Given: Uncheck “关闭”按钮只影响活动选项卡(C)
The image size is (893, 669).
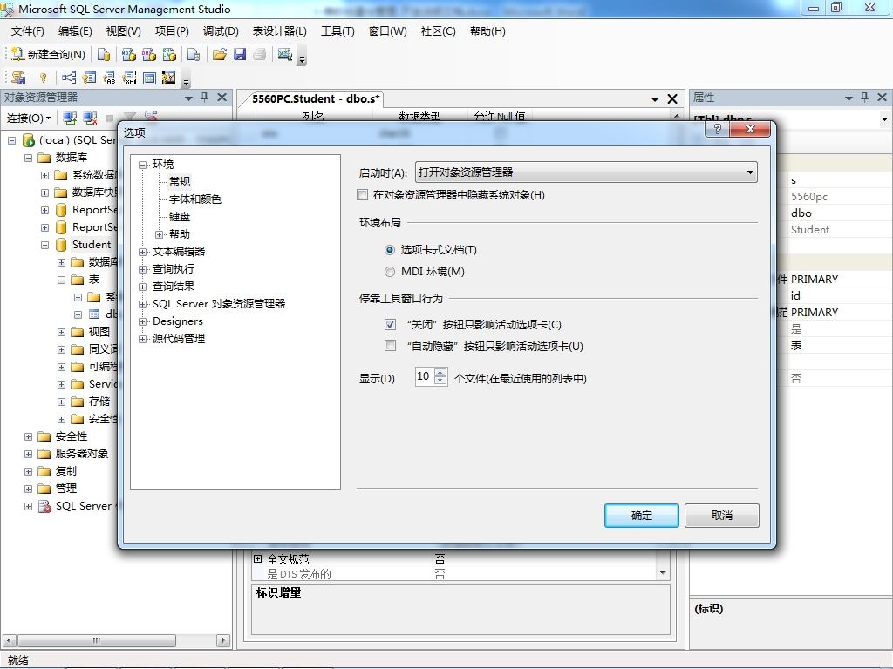Looking at the screenshot, I should 390,324.
